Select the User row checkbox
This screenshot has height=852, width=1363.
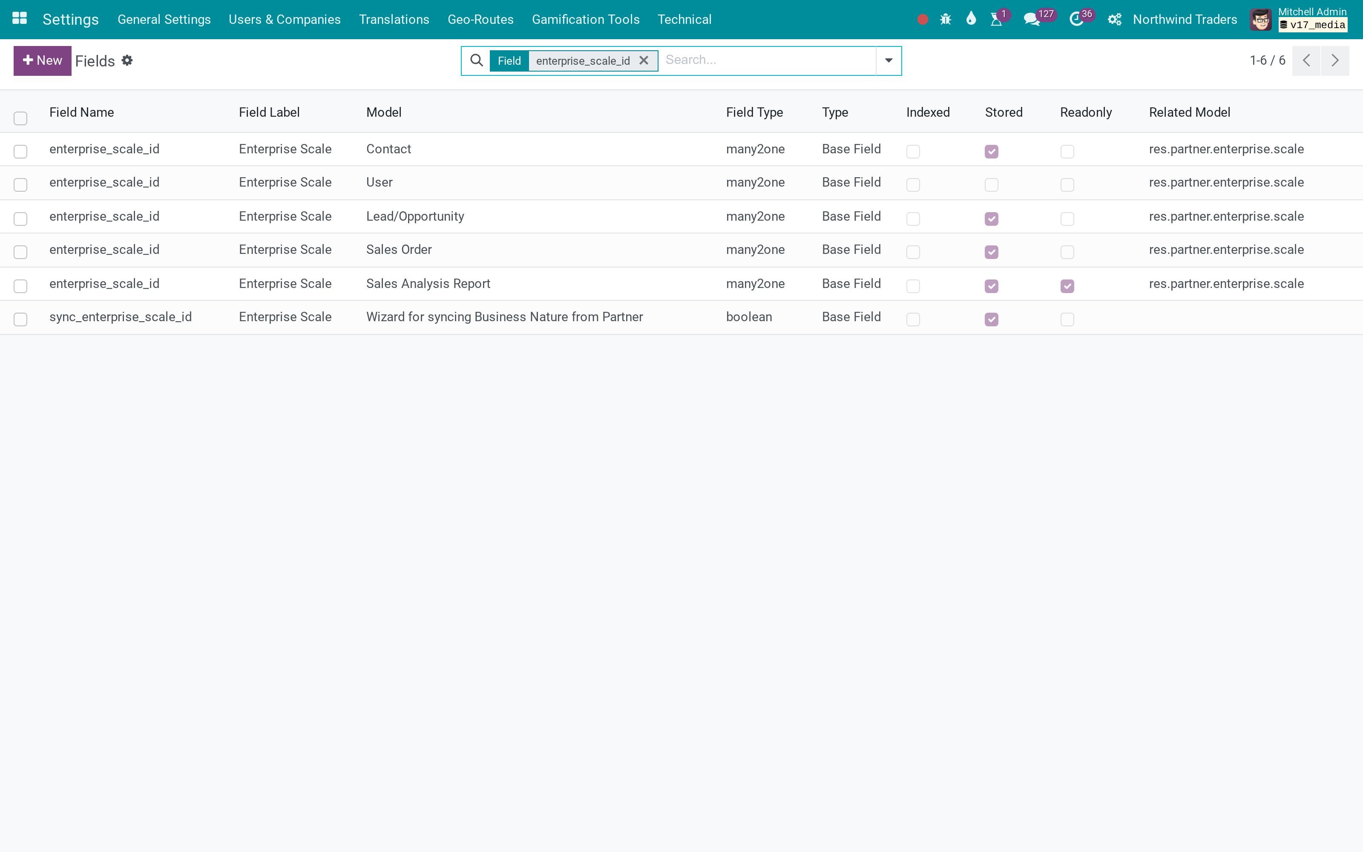[x=21, y=185]
